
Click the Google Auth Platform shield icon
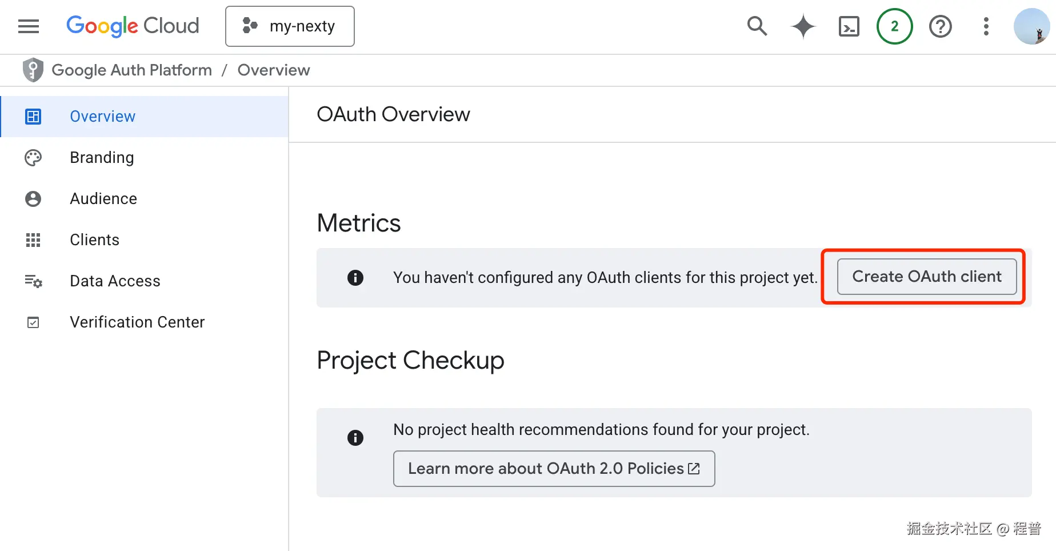click(33, 70)
